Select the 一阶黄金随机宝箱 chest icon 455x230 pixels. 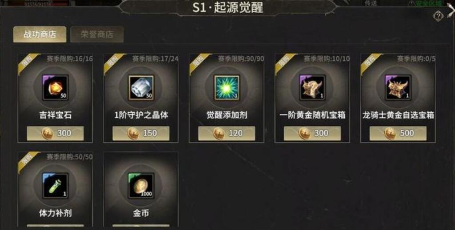point(312,88)
